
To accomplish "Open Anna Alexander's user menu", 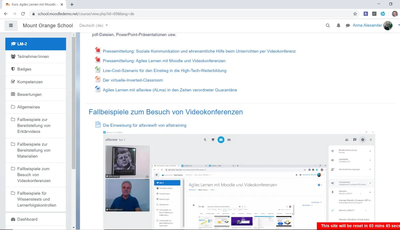I will 367,25.
